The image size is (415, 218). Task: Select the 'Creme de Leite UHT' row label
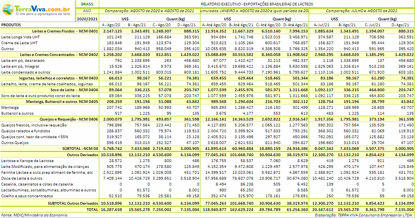coord(19,43)
